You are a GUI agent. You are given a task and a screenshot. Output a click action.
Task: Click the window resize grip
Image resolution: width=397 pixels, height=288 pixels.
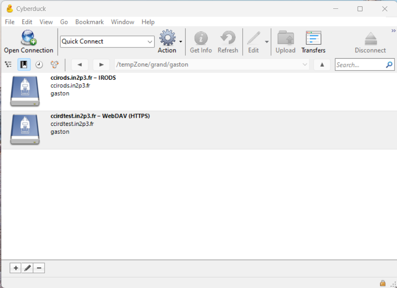click(x=394, y=285)
